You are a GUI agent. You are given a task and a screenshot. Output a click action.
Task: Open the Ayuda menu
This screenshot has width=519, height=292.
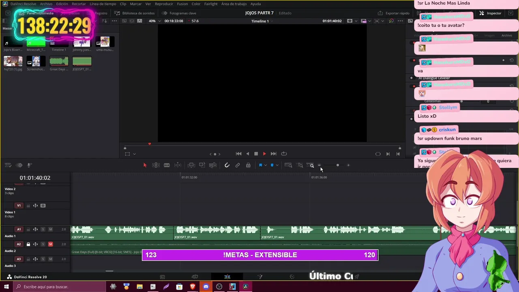pyautogui.click(x=256, y=4)
